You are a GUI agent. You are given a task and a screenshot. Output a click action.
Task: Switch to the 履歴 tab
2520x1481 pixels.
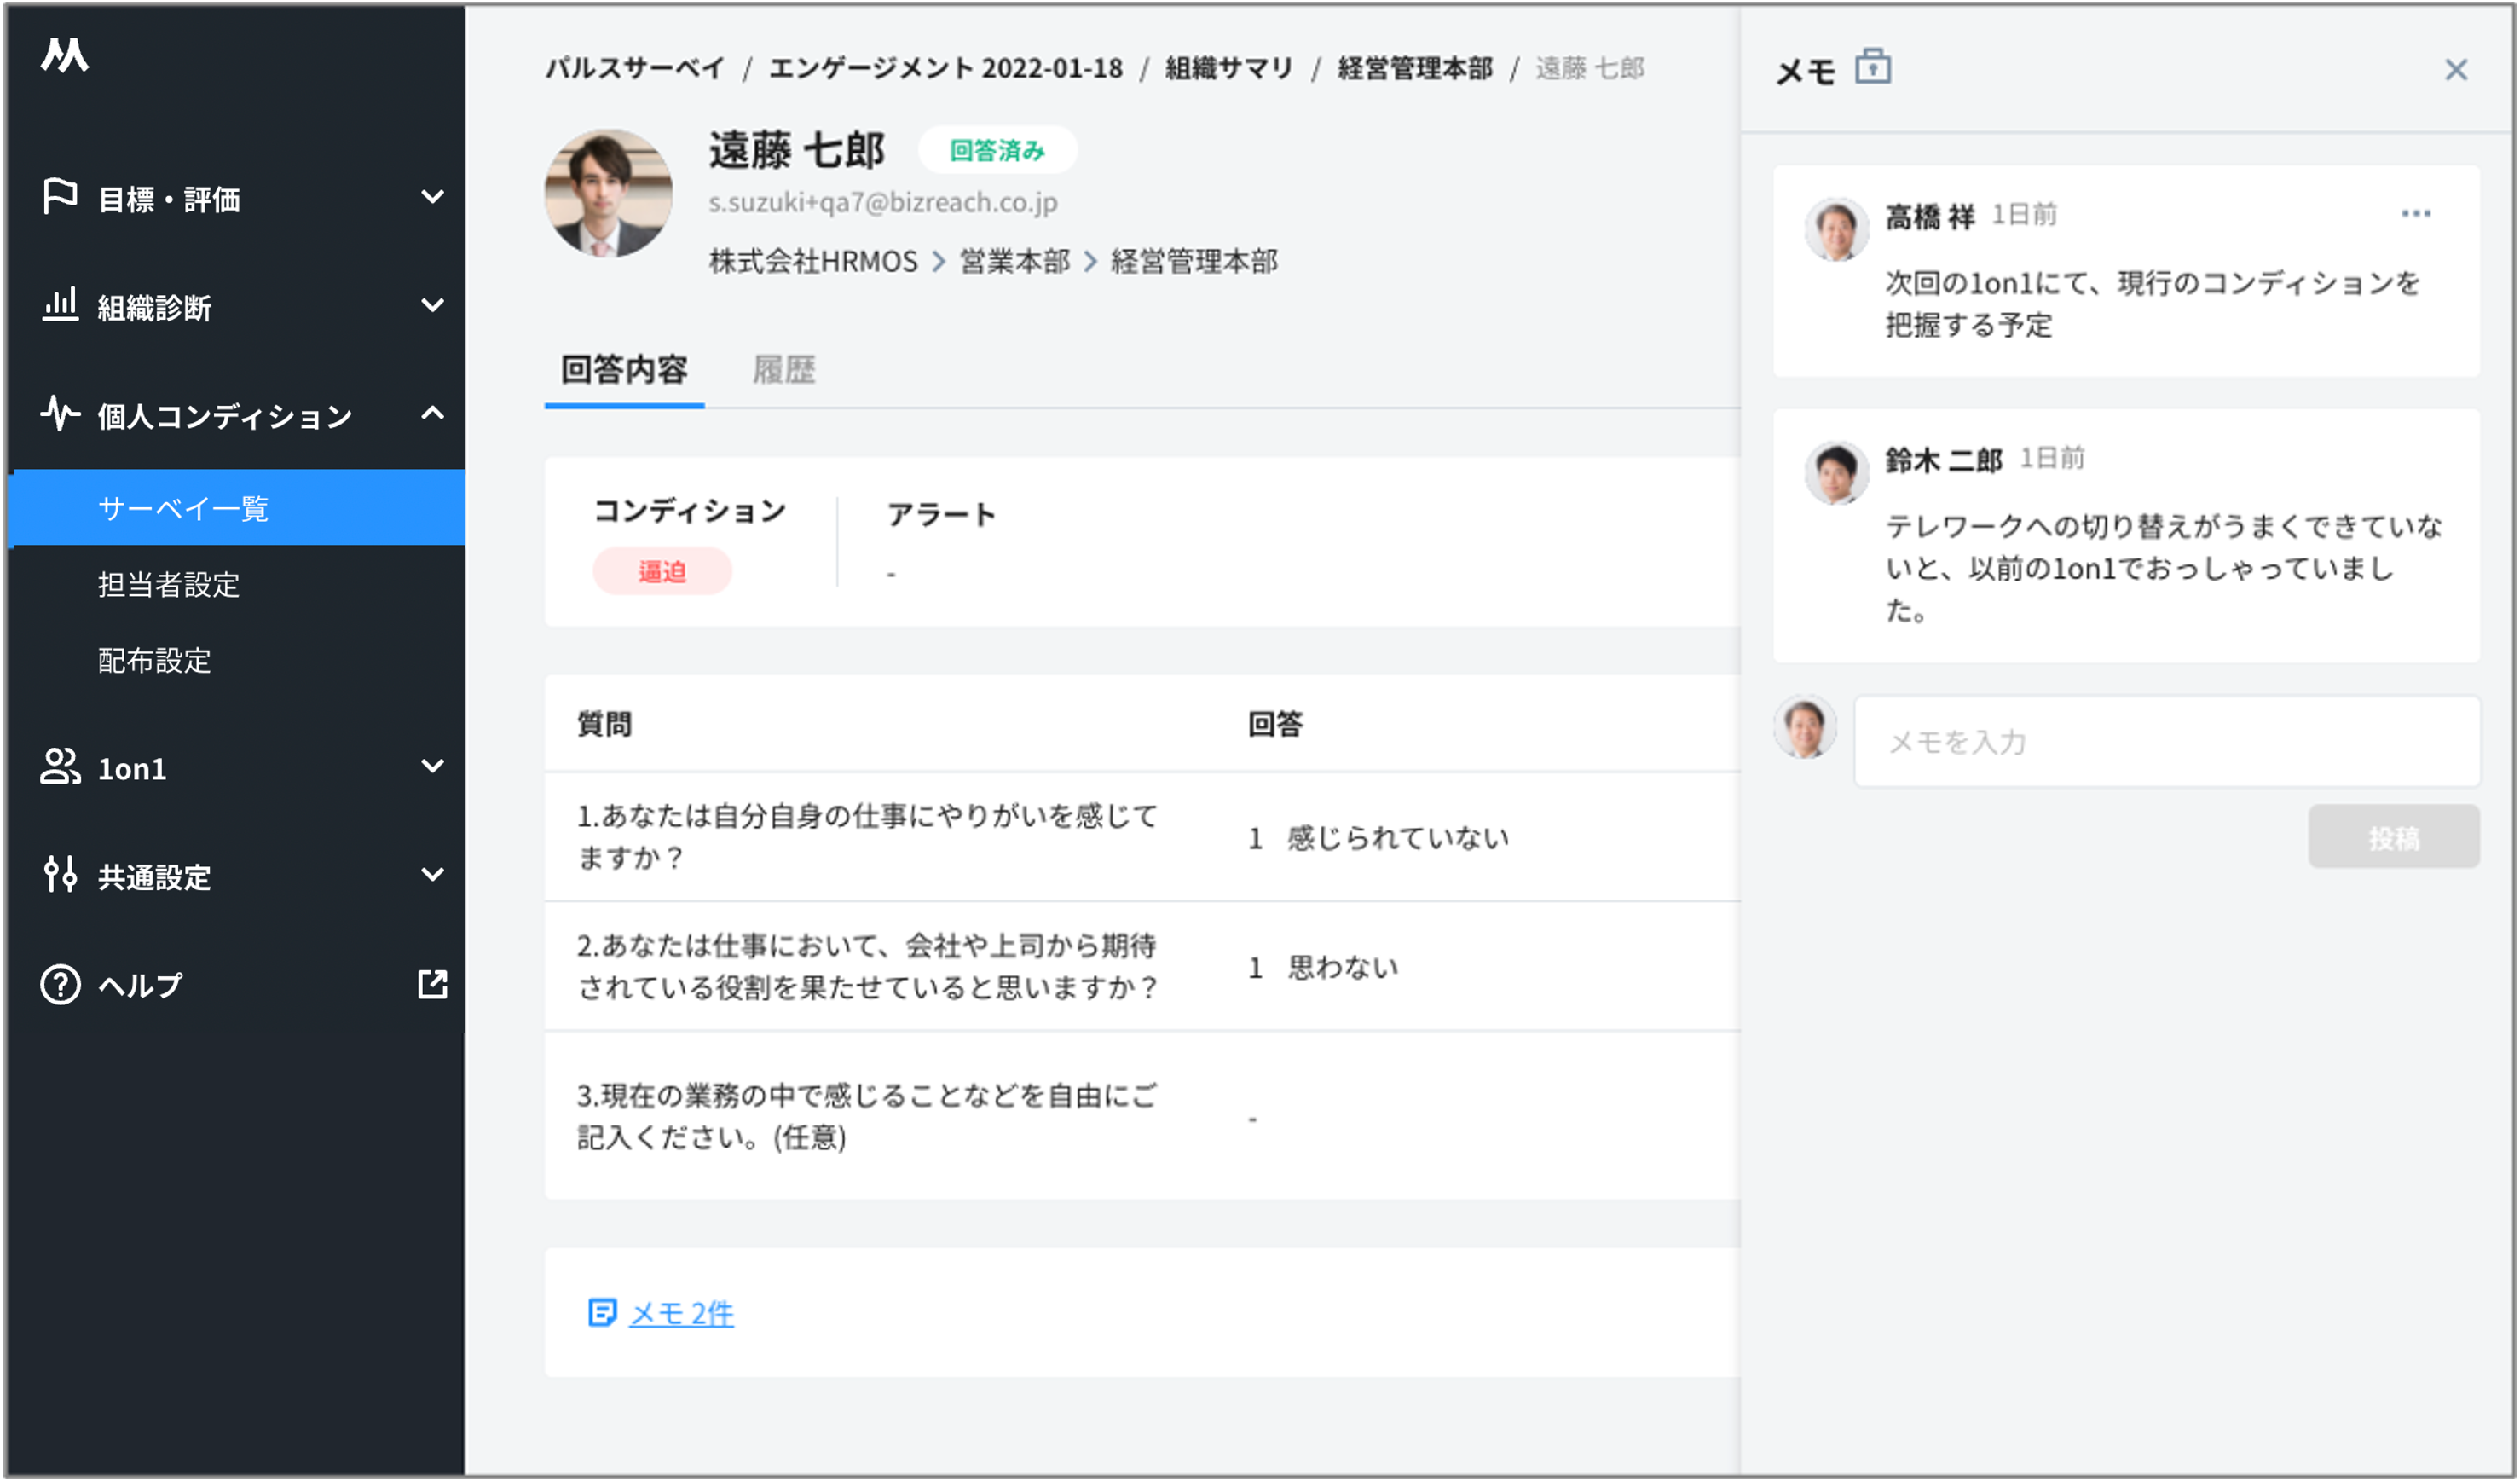pyautogui.click(x=783, y=370)
